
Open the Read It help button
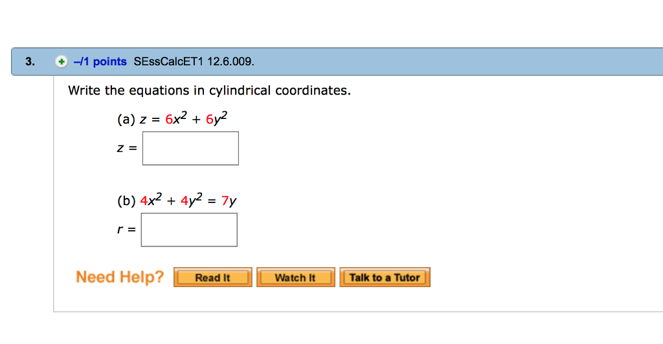[212, 277]
